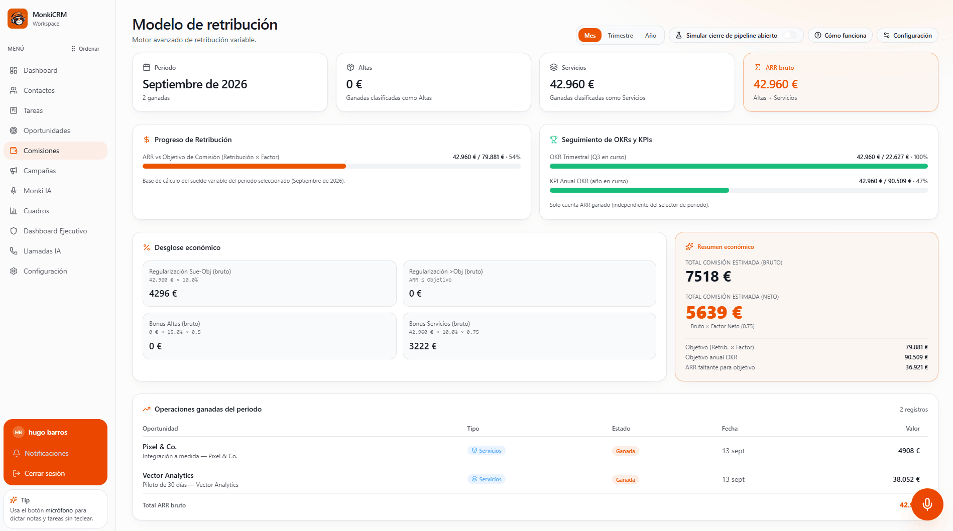
Task: Click the Llamadas IA phone icon
Action: click(x=14, y=251)
